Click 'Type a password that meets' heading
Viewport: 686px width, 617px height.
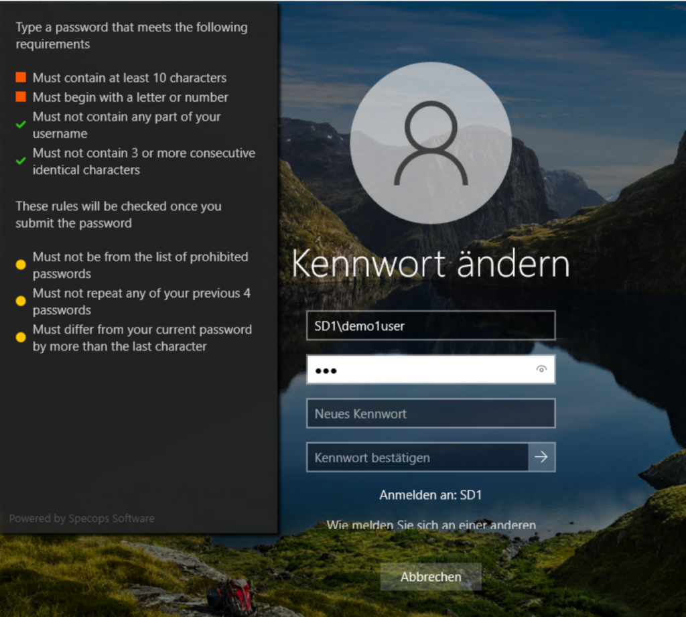pos(132,36)
